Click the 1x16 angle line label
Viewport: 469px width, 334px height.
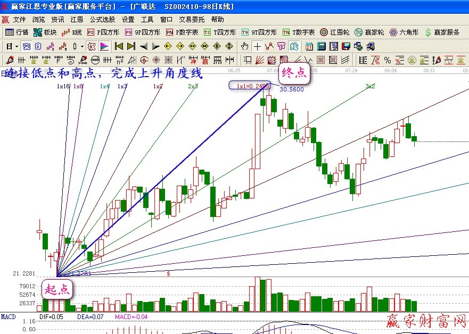[x=63, y=86]
